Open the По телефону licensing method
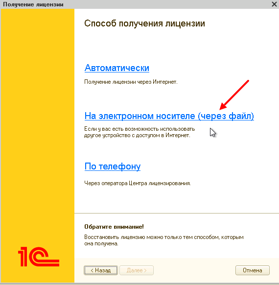279x285 pixels. click(x=113, y=166)
